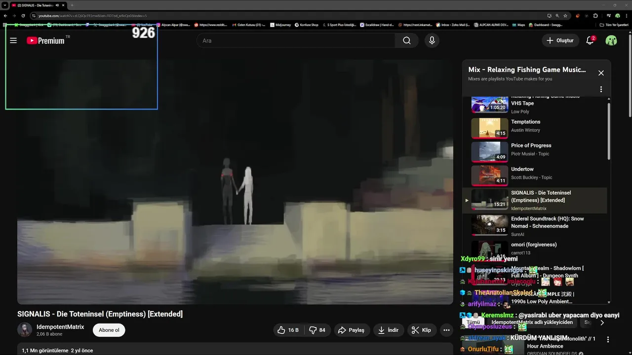Image resolution: width=632 pixels, height=355 pixels.
Task: Bookmark this page with star icon
Action: [565, 16]
